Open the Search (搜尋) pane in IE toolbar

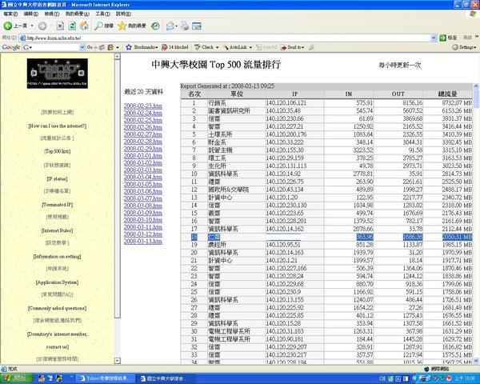[x=104, y=26]
